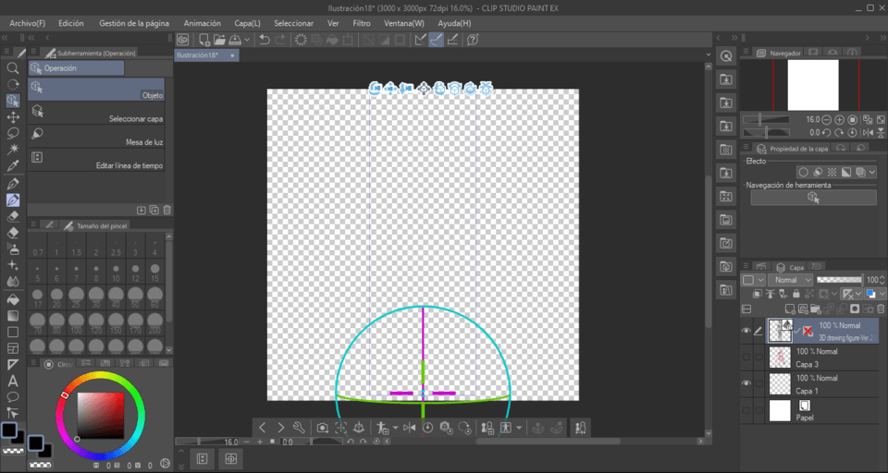Click the Undo arrow in command bar
The image size is (888, 473).
pos(265,40)
